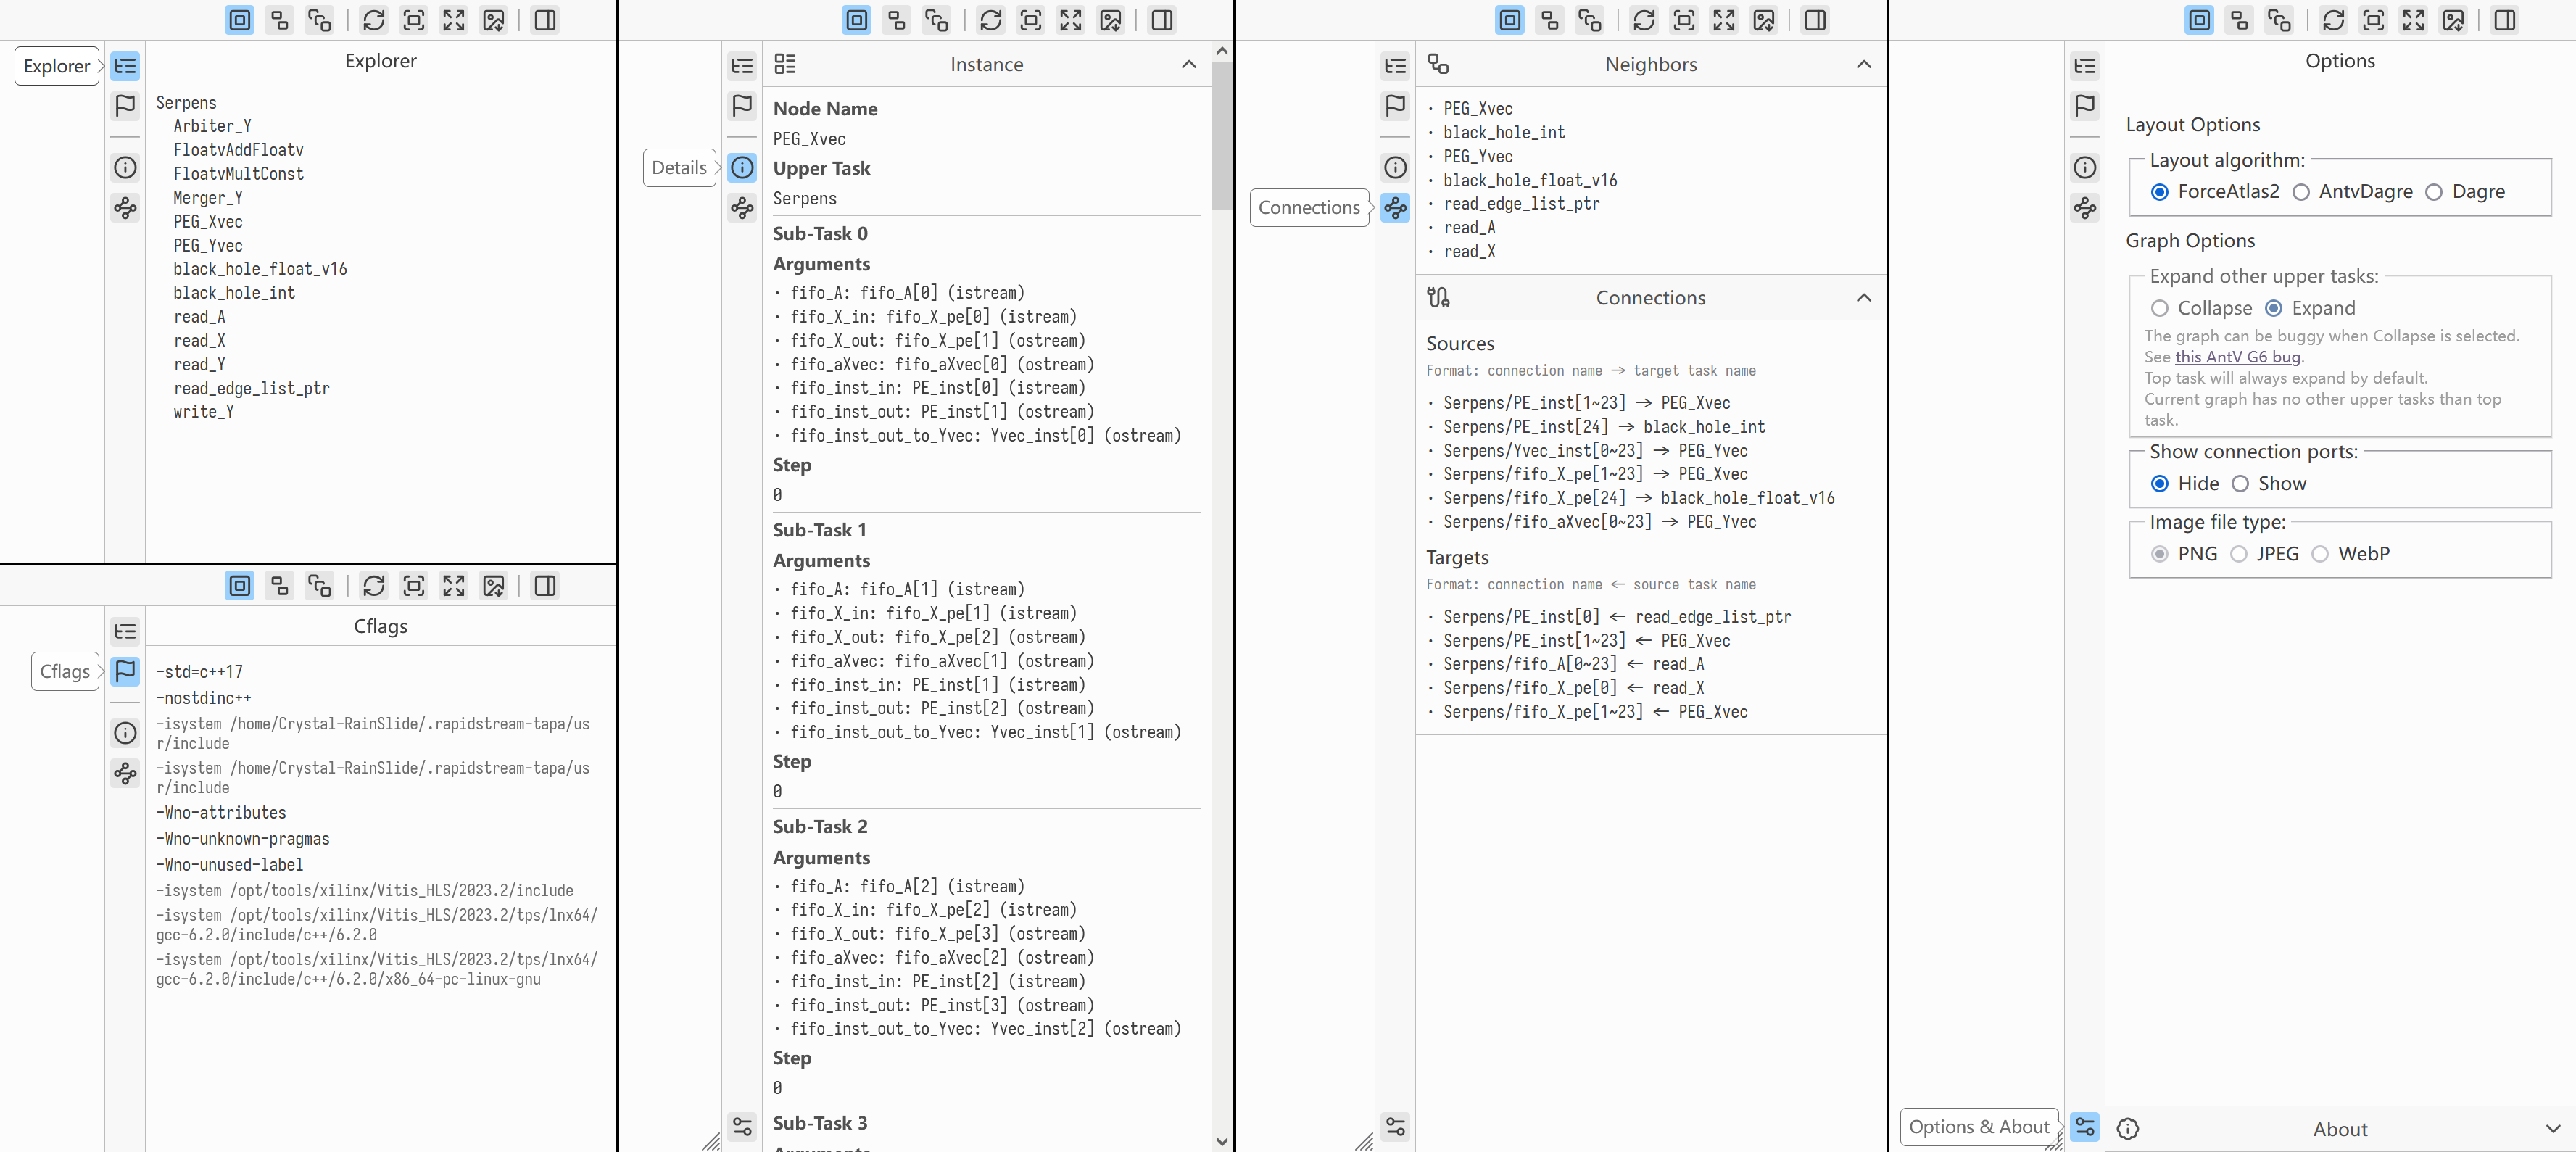This screenshot has height=1152, width=2576.
Task: Select Merger_Y in the Explorer tree
Action: coord(207,198)
